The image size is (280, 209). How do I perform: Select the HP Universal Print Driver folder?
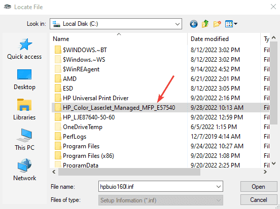coord(96,98)
